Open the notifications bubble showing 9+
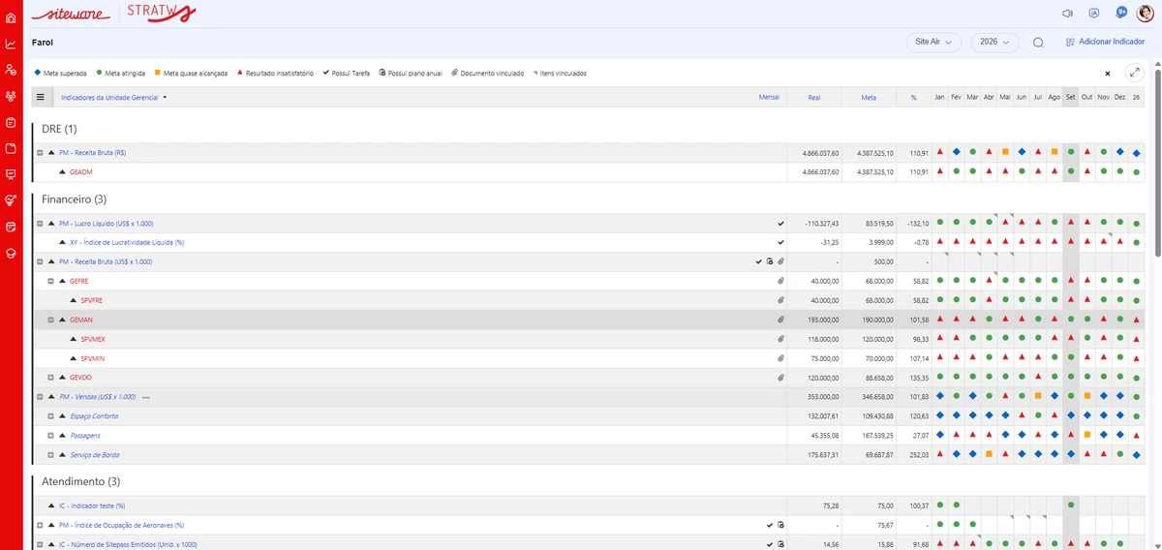The height and width of the screenshot is (550, 1162). coord(1121,13)
